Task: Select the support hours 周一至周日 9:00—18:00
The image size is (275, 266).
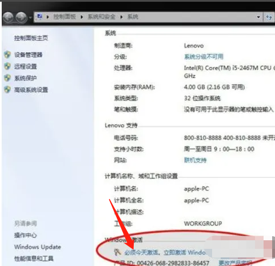Action: click(x=219, y=149)
